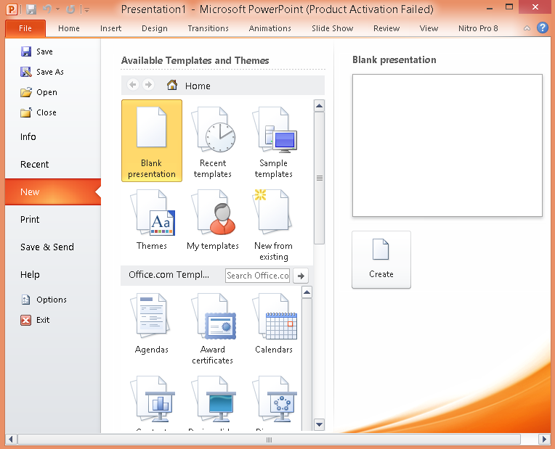Switch to the Design ribbon tab

[x=154, y=28]
